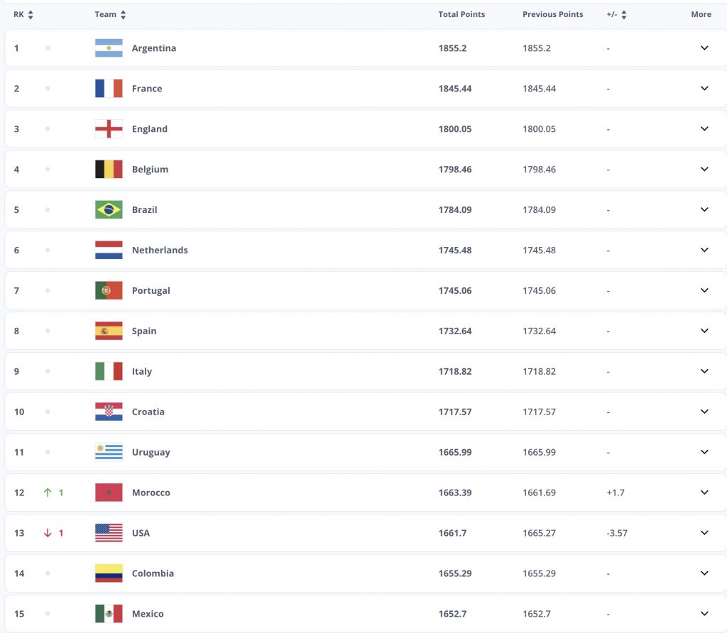
Task: Open the Uruguay team link
Action: coord(151,452)
